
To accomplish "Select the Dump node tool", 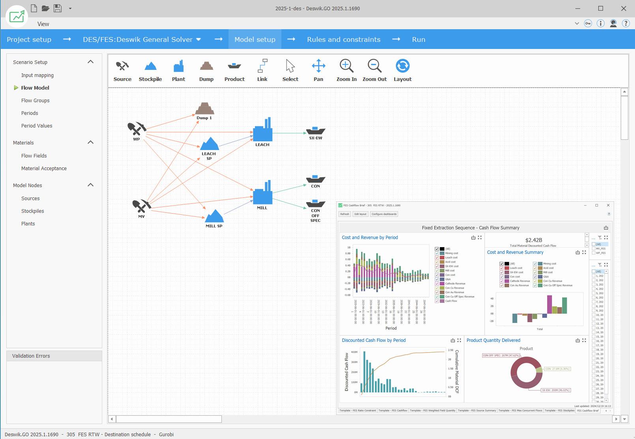I will [206, 71].
